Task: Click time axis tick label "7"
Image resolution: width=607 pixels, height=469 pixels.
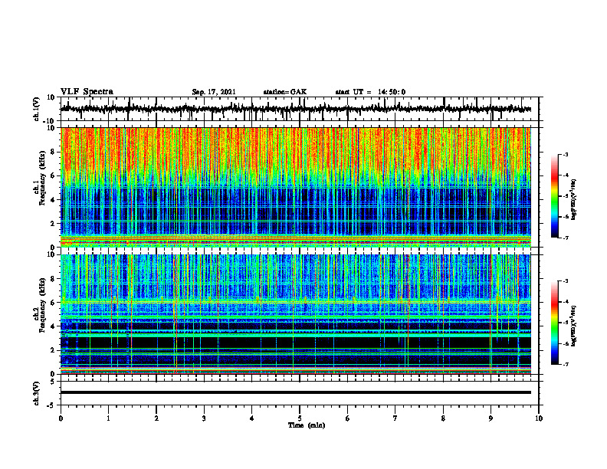Action: [395, 418]
